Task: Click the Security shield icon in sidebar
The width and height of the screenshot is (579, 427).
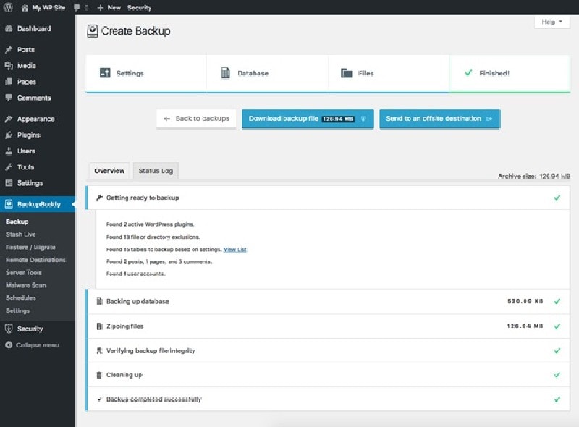Action: click(9, 329)
